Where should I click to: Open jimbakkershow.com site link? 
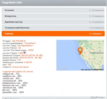tap(11, 83)
